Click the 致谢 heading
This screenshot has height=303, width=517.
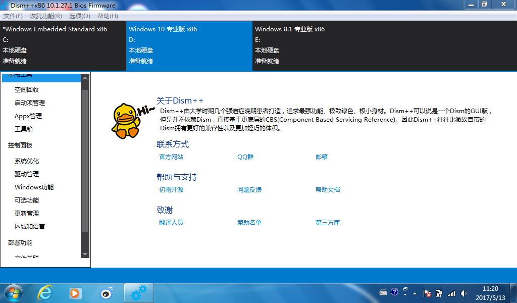tap(165, 210)
